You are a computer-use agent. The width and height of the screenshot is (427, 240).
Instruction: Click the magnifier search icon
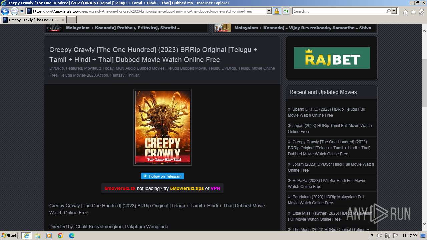coord(388,11)
